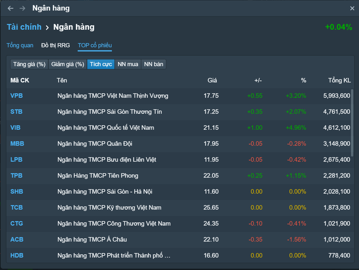Filter by Tăng giá (%)
This screenshot has width=359, height=270.
click(29, 64)
